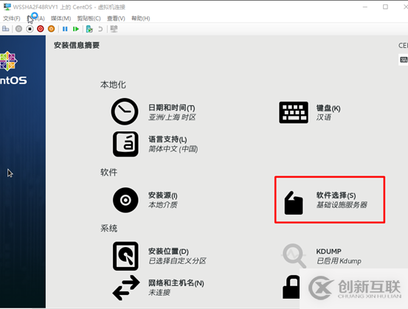Reset the VM with the green play icon

click(76, 29)
